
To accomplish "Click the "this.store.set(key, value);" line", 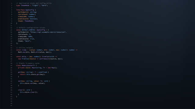I will pos(32,83).
